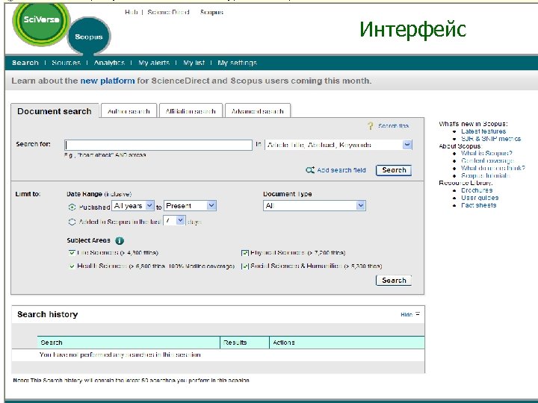
Task: Select the Published date range radio button
Action: [72, 207]
